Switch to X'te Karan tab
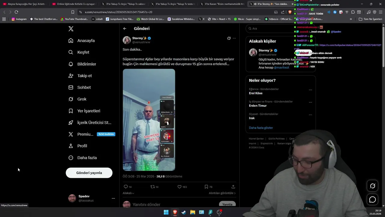The width and height of the screenshot is (385, 217). (x=222, y=4)
